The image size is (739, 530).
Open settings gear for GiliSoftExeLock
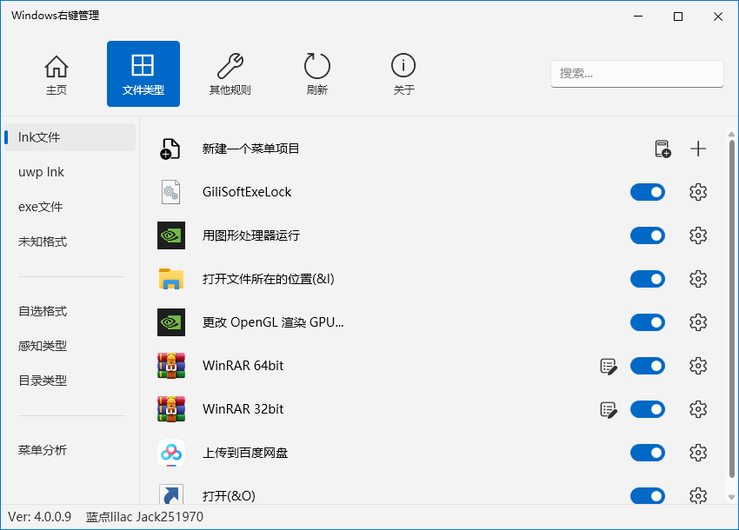pos(698,192)
